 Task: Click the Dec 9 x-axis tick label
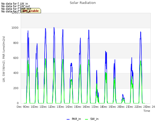point(21,107)
